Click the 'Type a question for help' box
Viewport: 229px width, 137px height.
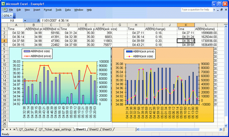pos(196,10)
